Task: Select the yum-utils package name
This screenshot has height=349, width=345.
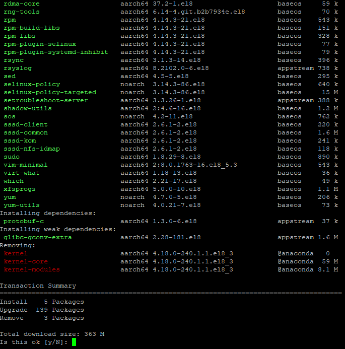Action: click(x=22, y=205)
